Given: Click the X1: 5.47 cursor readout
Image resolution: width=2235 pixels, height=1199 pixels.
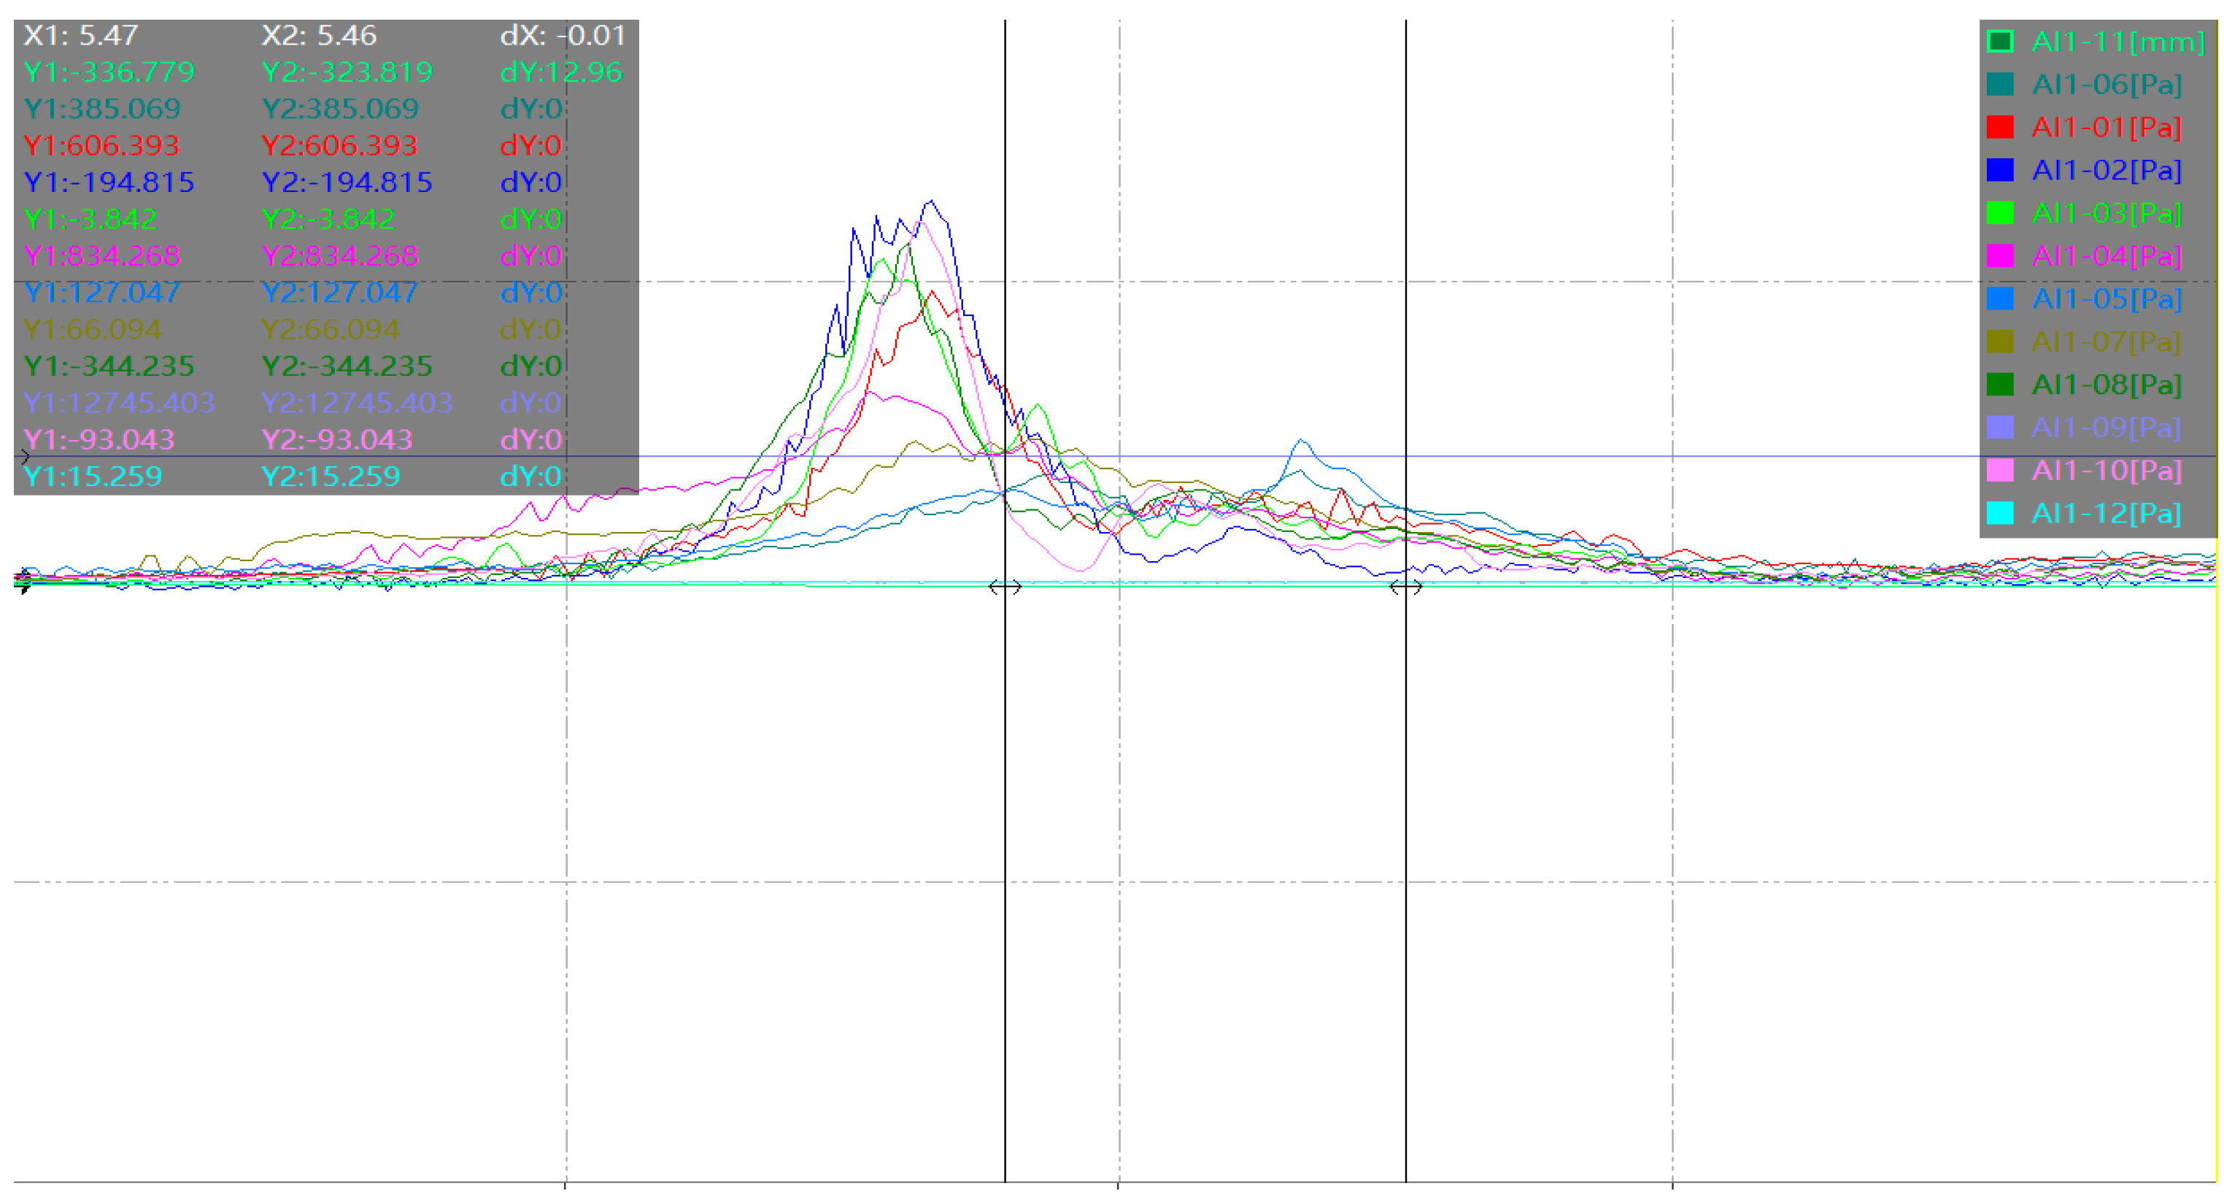Looking at the screenshot, I should (x=81, y=36).
